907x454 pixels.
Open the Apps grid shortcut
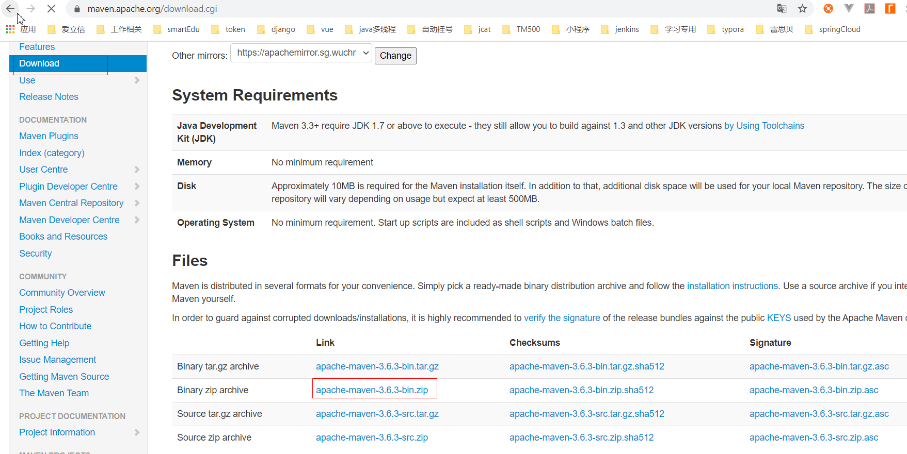(21, 29)
